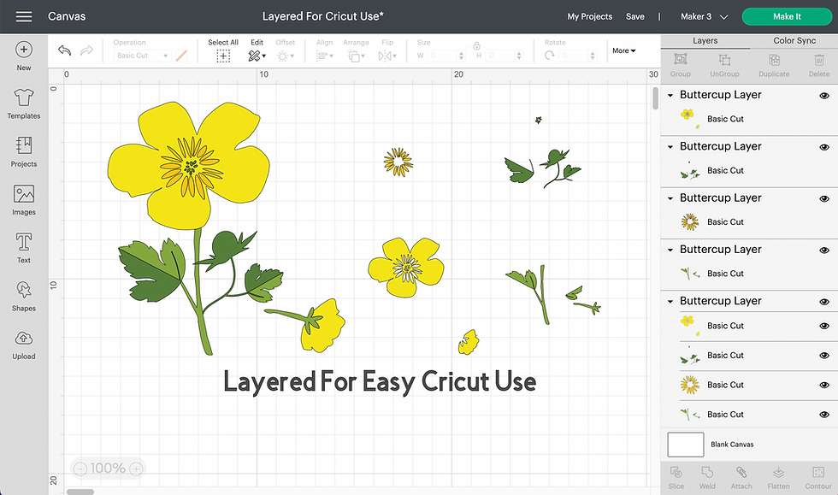The width and height of the screenshot is (838, 495).
Task: Click the canvas vertical scrollbar
Action: pos(655,98)
